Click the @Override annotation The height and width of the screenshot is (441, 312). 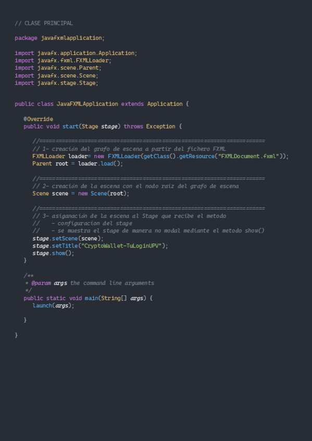click(x=39, y=119)
